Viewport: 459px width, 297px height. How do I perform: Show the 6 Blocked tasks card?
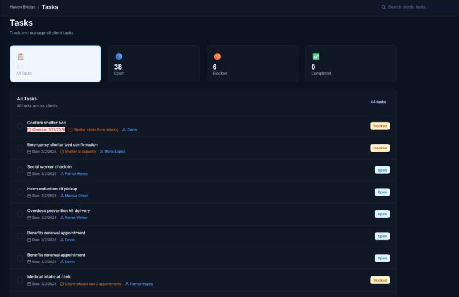pyautogui.click(x=252, y=63)
